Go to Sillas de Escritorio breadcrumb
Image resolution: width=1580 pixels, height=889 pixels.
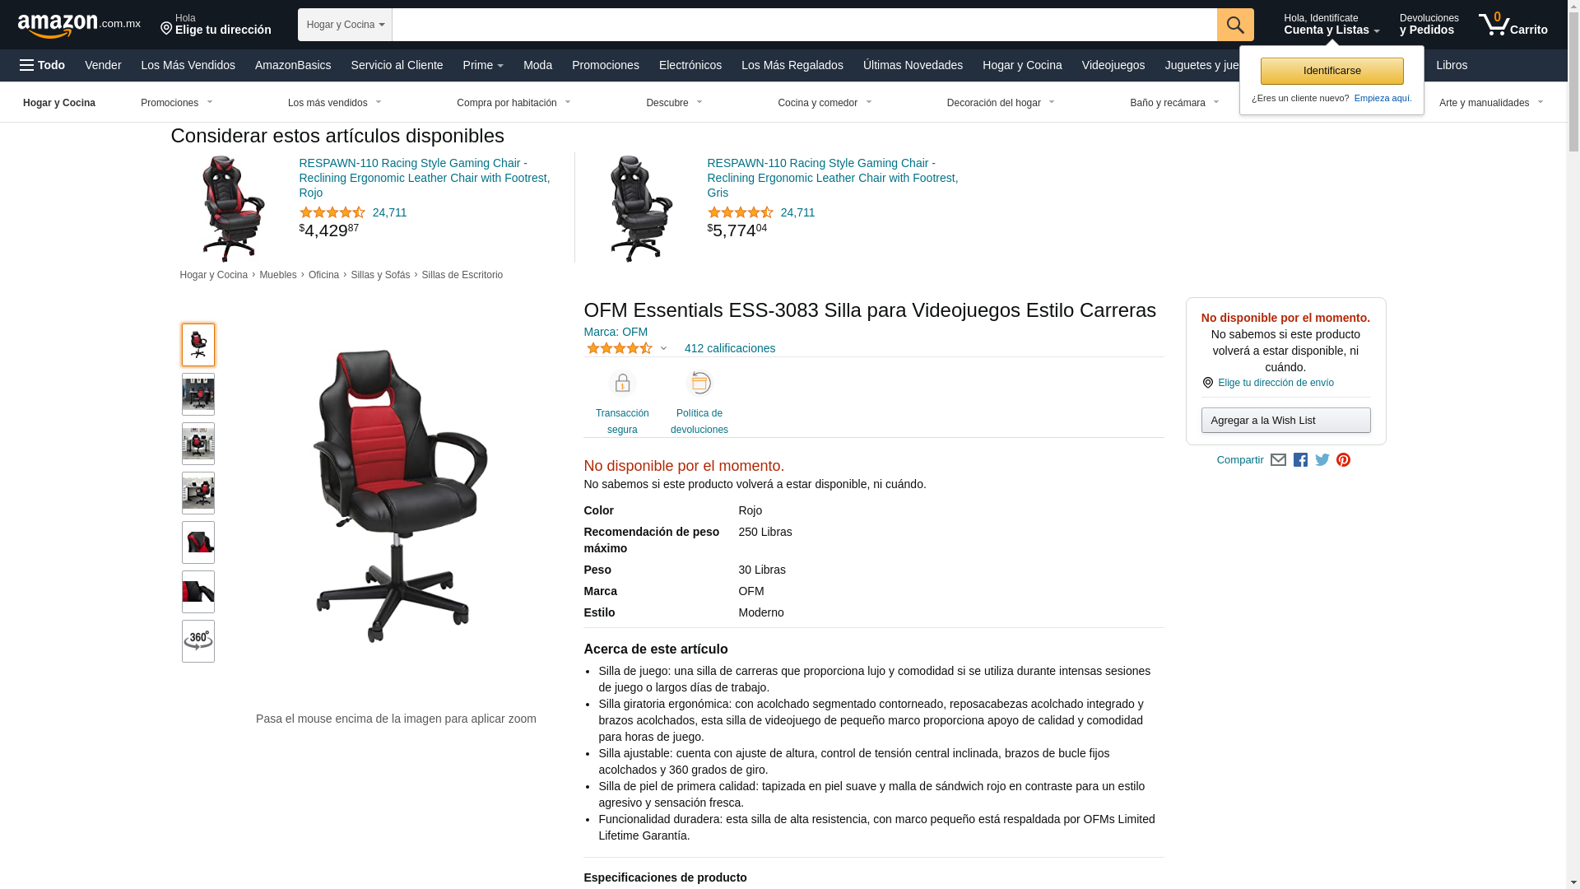coord(462,275)
